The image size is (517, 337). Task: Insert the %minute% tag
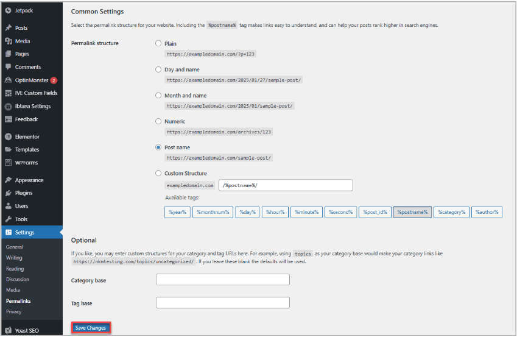[307, 212]
